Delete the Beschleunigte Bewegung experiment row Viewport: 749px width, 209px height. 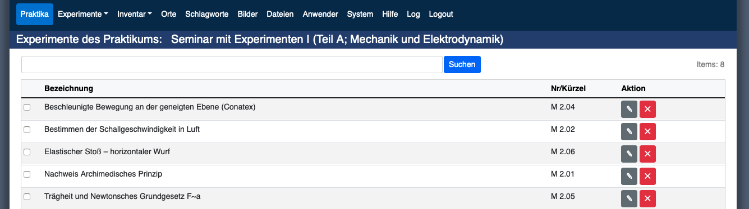tap(647, 109)
